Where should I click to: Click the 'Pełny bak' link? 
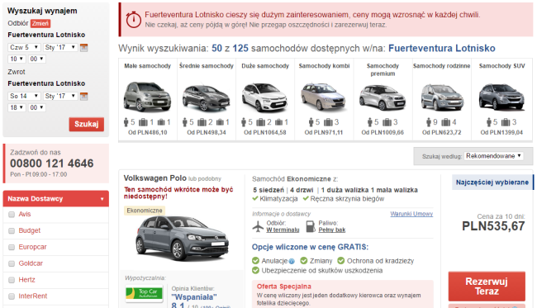click(332, 230)
